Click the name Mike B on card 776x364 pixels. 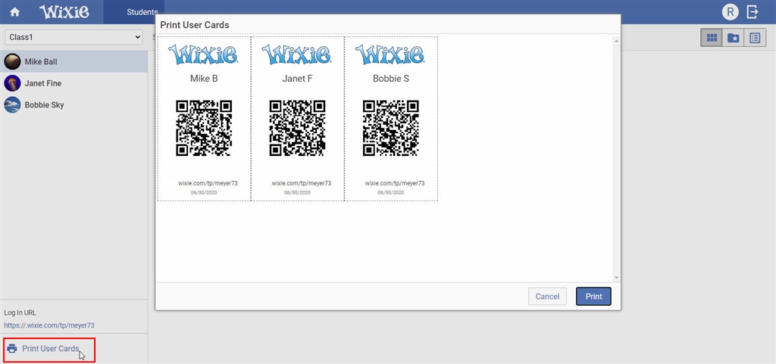coord(204,79)
